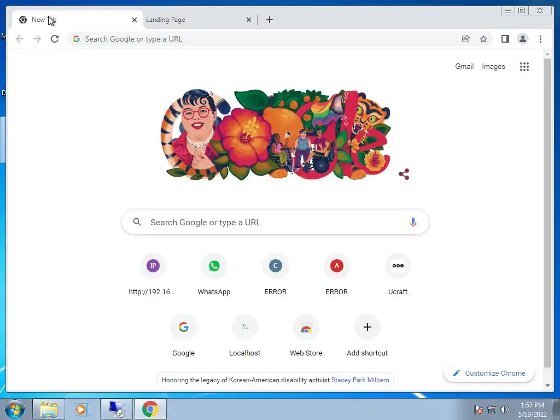Click the Chrome taskbar icon
Screen dimensions: 560x420
150,409
